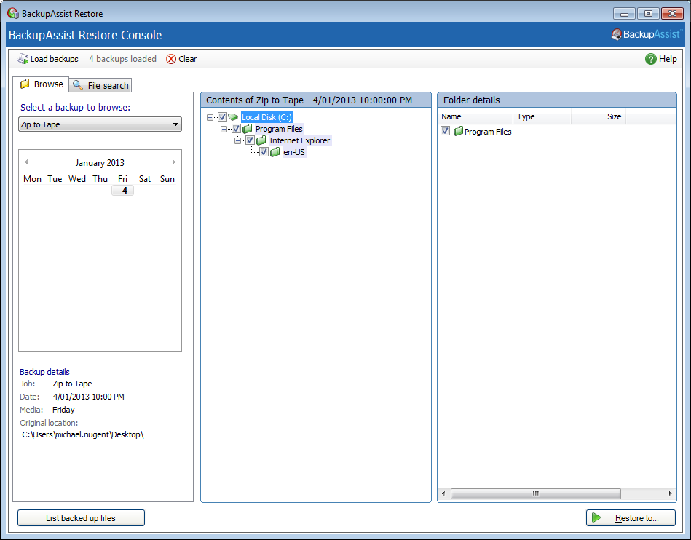Uncheck the en-US folder checkbox
Image resolution: width=691 pixels, height=540 pixels.
[x=264, y=152]
